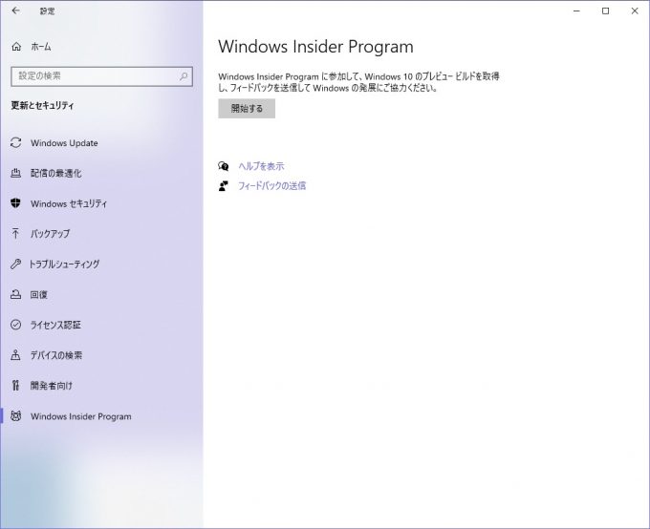The height and width of the screenshot is (529, 650).
Task: Close the 設定 window
Action: pos(635,11)
